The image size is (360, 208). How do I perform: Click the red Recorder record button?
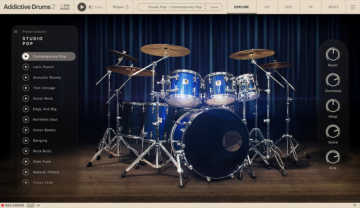click(2, 205)
